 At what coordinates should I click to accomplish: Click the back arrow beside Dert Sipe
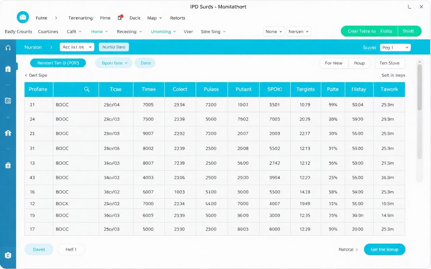[x=26, y=75]
